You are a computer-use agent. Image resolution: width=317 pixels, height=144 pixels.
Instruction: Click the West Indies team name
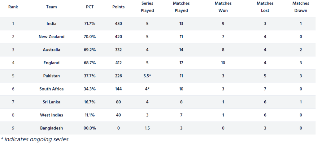click(51, 115)
